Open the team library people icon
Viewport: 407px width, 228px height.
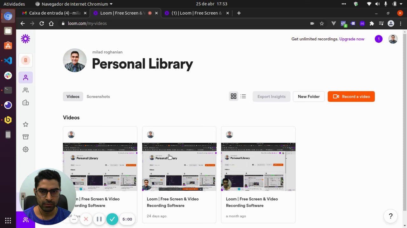click(x=25, y=90)
